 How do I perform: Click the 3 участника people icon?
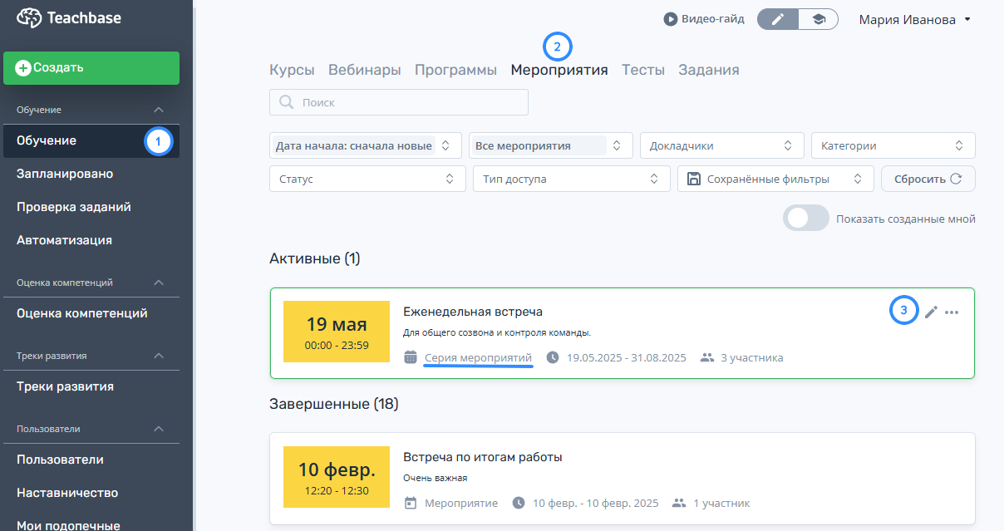pyautogui.click(x=707, y=357)
